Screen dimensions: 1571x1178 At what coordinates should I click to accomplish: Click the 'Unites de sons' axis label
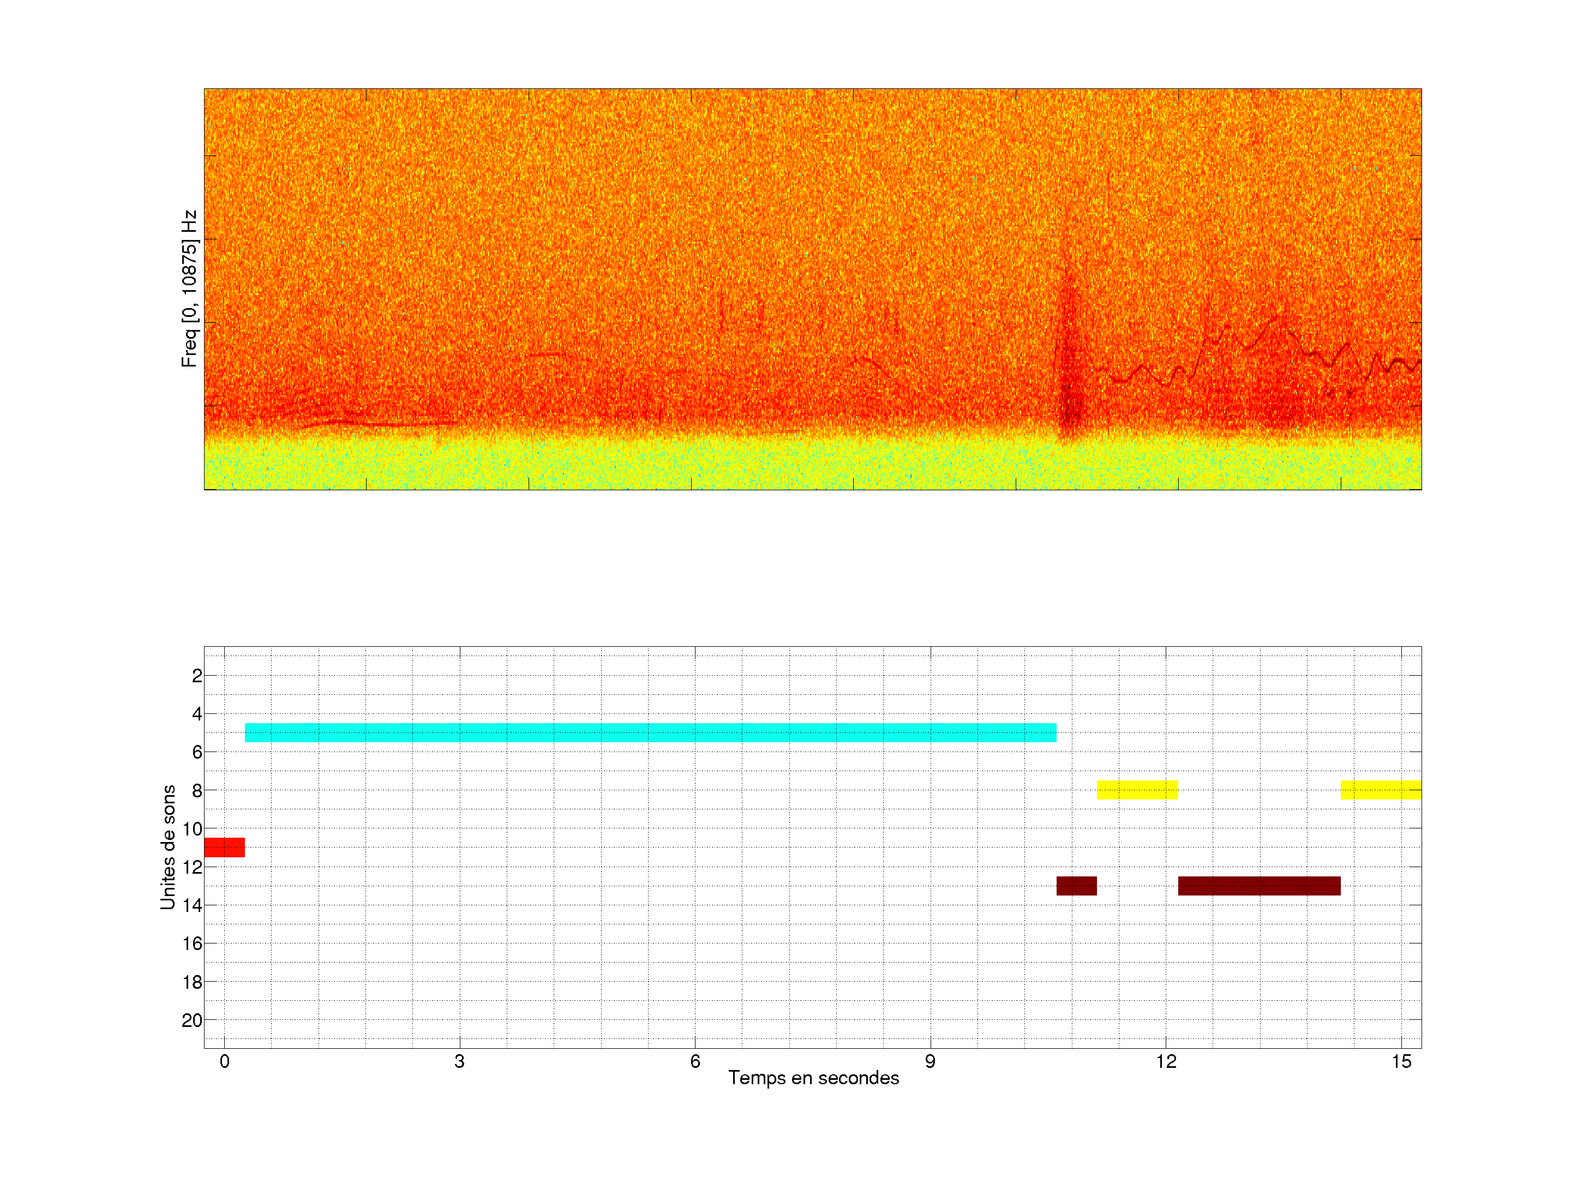pos(169,846)
